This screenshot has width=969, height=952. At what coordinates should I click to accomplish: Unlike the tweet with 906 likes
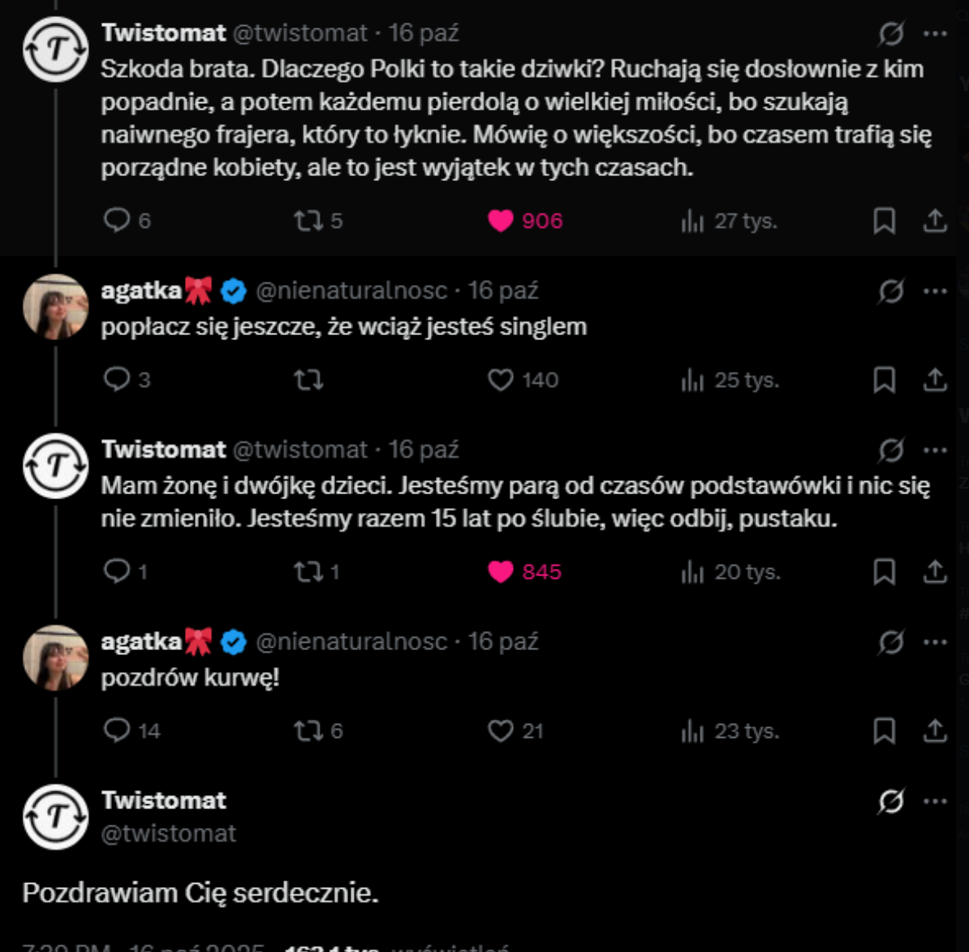point(501,221)
